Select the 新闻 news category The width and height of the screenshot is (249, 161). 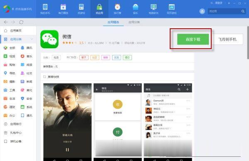[x=27, y=82]
